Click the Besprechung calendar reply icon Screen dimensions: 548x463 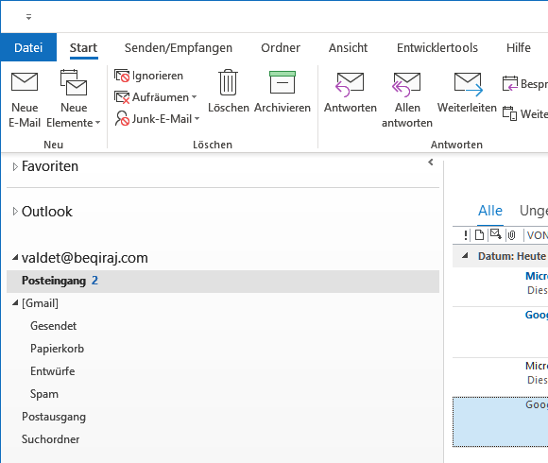(x=510, y=83)
